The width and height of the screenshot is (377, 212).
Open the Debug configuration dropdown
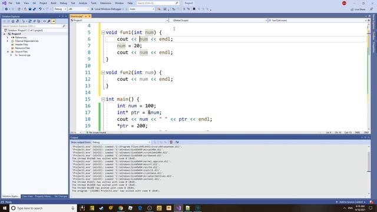pyautogui.click(x=60, y=9)
